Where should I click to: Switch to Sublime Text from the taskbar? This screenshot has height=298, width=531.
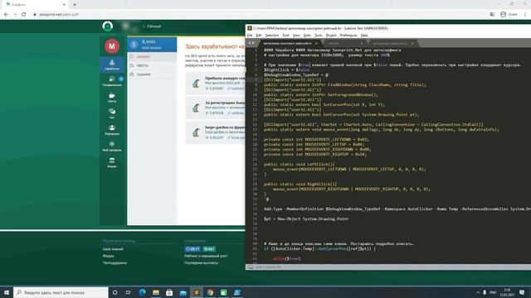197,292
